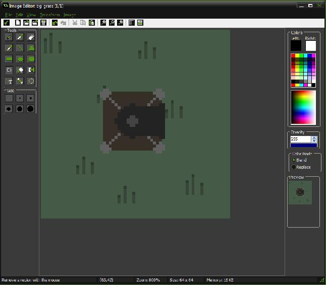Click the white Right color box
Image resolution: width=326 pixels, height=285 pixels.
point(311,46)
